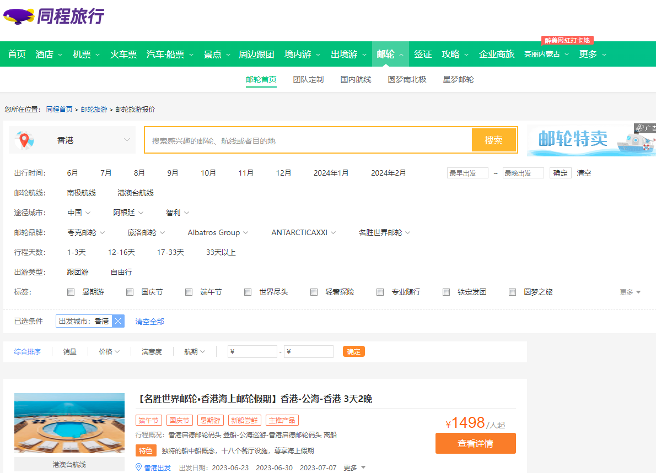
Task: Click the 查看详情 button
Action: coord(475,443)
